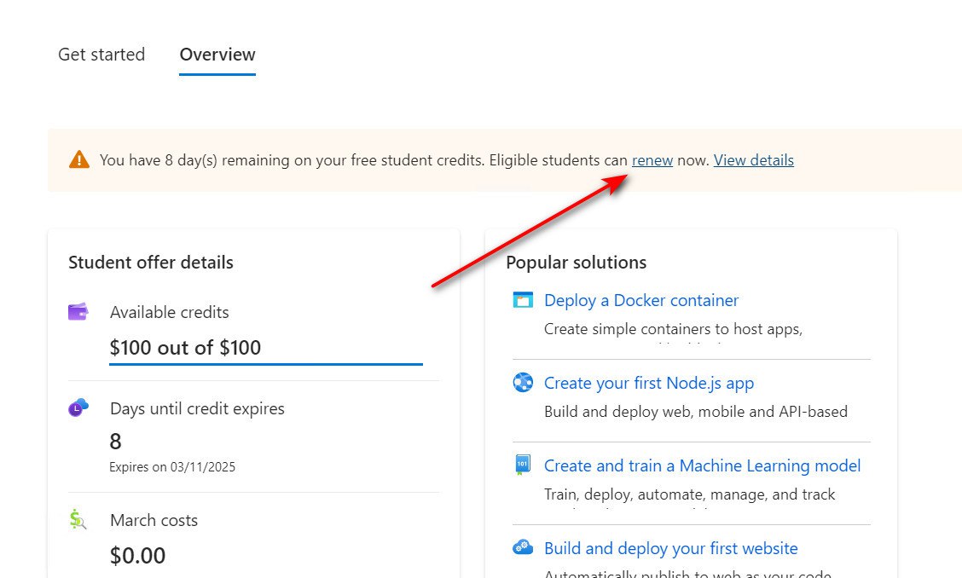Click the dollar magnifier March costs icon
Screen dimensions: 962x578
tap(78, 519)
